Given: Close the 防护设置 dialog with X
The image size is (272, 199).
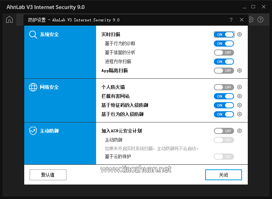Looking at the screenshot, I should pos(241,20).
